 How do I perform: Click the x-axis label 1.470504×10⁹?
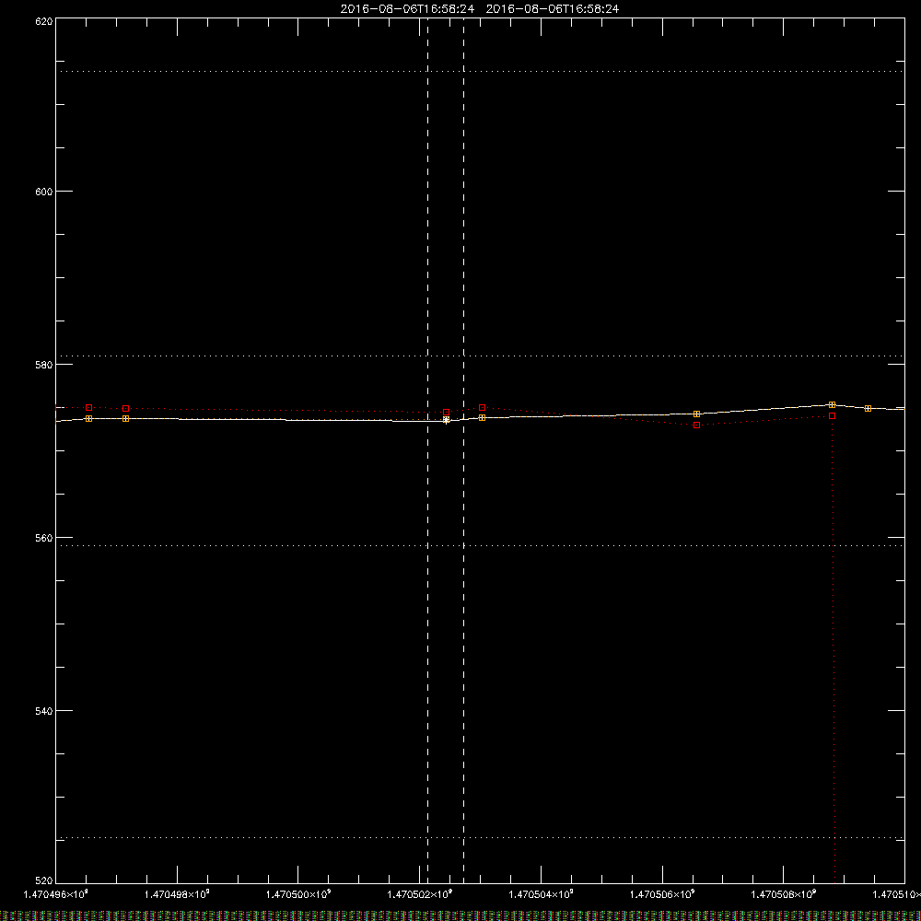[541, 894]
